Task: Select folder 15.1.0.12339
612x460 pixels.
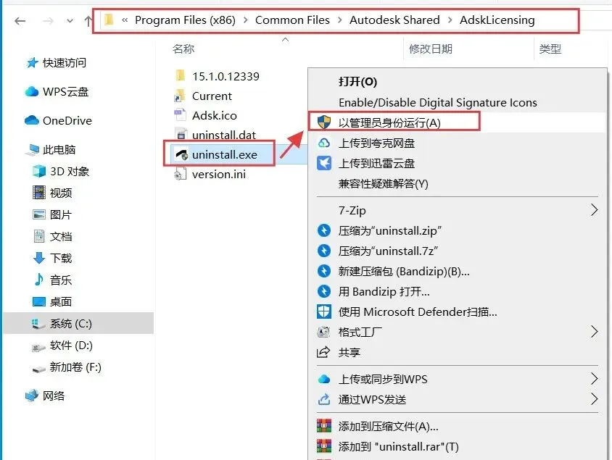Action: [226, 76]
